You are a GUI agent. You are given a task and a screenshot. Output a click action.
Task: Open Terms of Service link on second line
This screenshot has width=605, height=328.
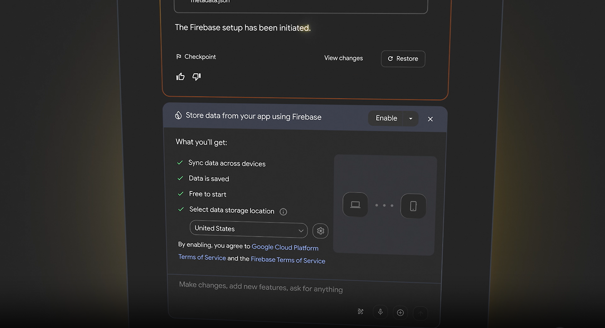coord(202,258)
